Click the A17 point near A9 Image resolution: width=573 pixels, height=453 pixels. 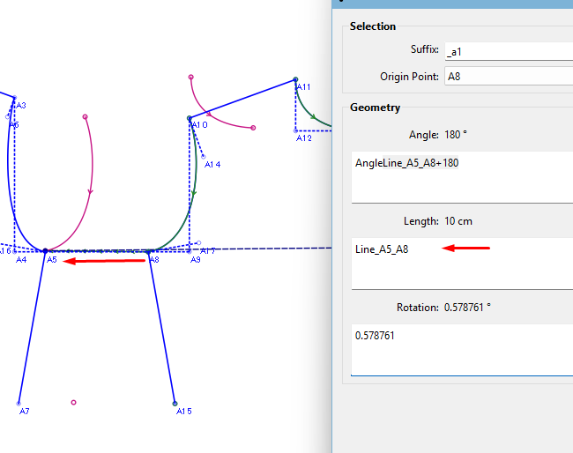199,243
